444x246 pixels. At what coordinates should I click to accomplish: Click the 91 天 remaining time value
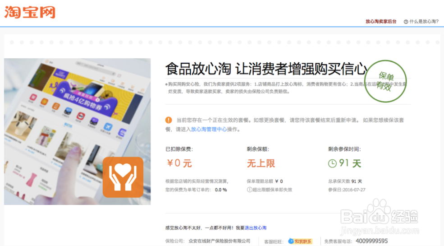tap(350, 163)
